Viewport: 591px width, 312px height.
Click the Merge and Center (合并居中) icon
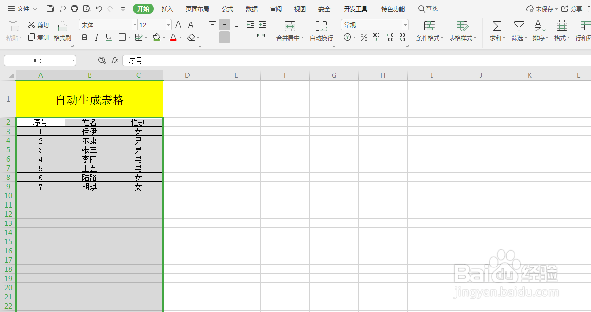tap(290, 27)
